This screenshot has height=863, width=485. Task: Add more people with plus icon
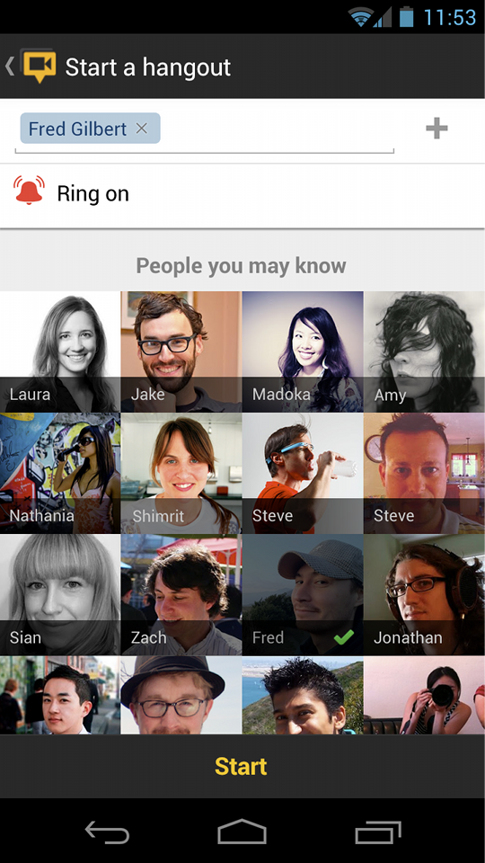point(436,129)
